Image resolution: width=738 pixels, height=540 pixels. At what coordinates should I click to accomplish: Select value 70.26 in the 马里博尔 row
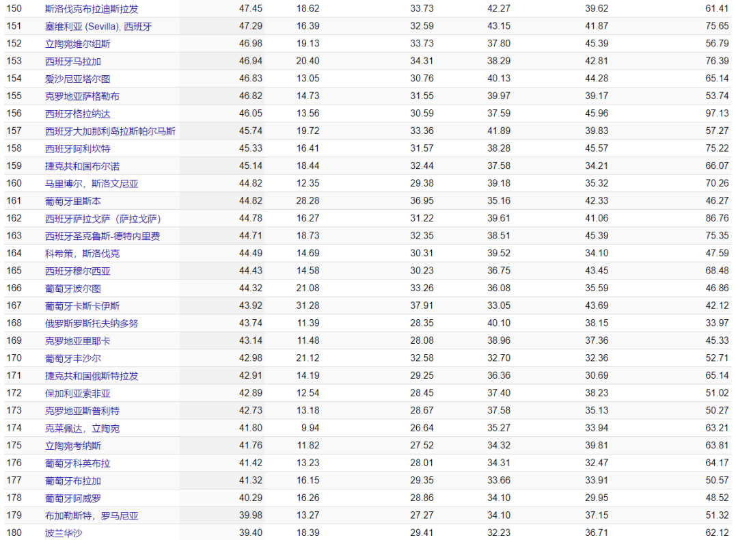(717, 183)
